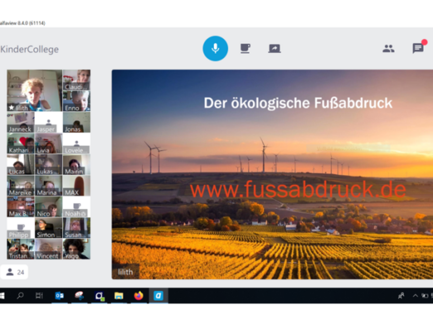Viewport: 433px width, 325px height.
Task: Open the Windows Start menu
Action: click(x=2, y=296)
